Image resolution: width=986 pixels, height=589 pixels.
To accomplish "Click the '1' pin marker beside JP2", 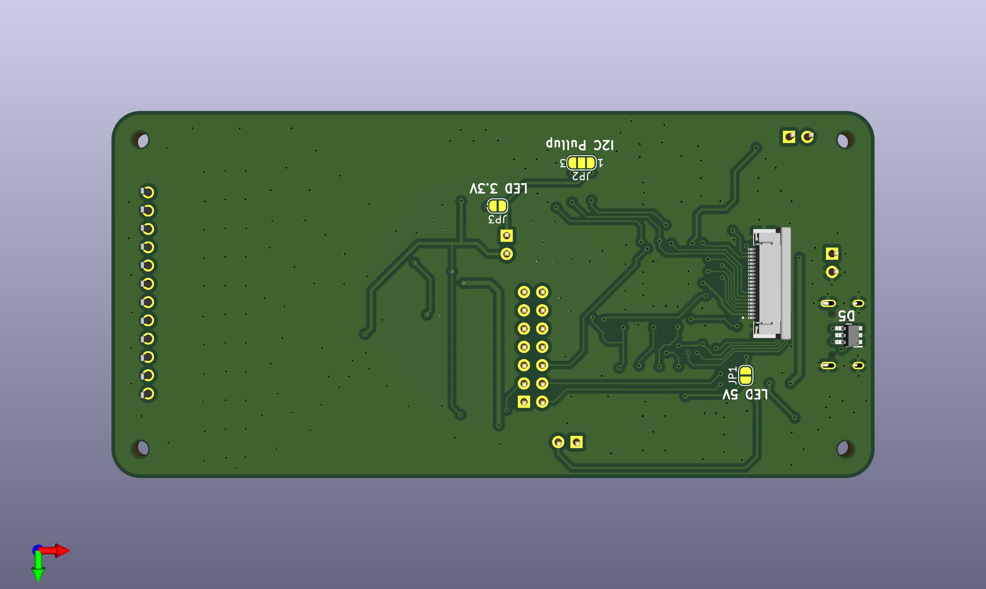I will (x=600, y=163).
